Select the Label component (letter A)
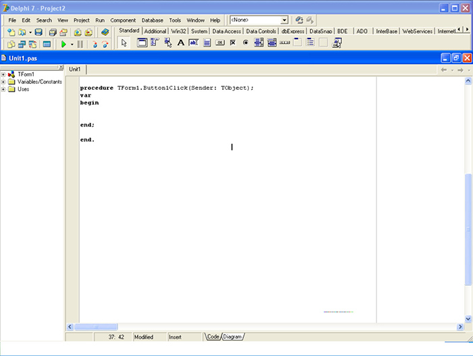 (180, 43)
